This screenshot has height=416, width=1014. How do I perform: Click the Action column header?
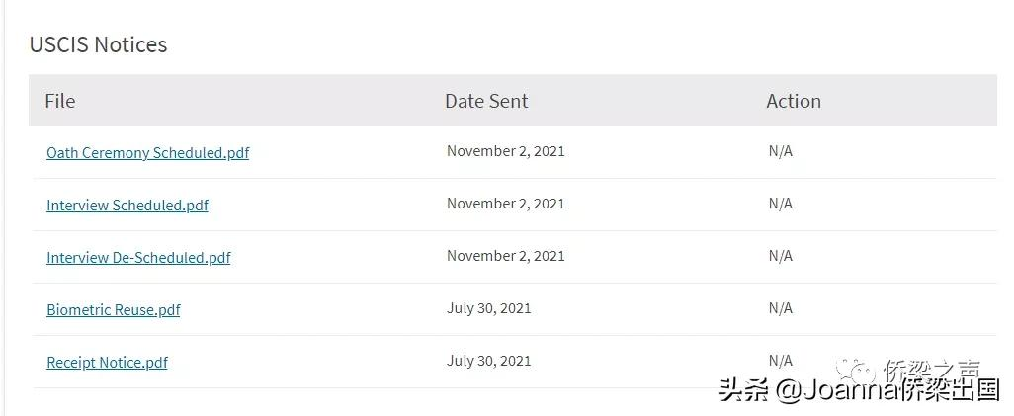[794, 101]
